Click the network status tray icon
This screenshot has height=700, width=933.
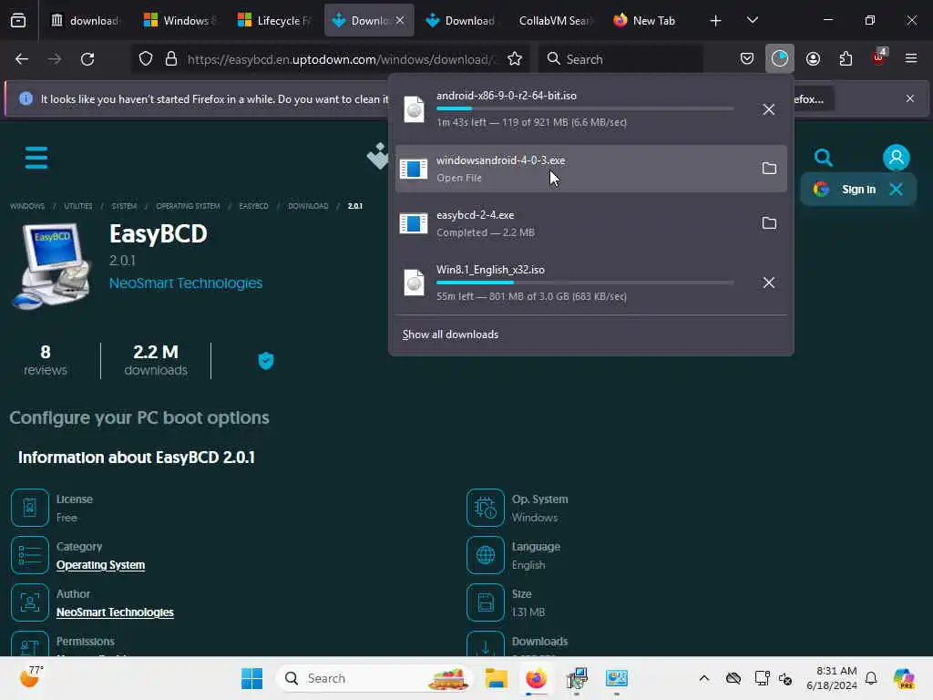coord(762,678)
